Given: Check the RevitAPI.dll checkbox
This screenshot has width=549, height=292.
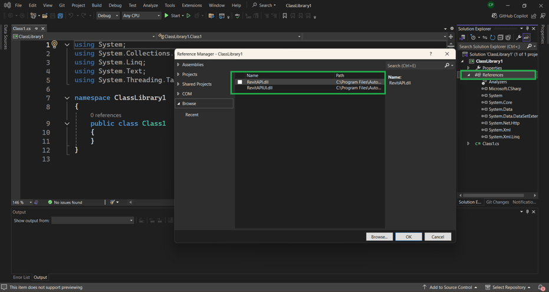Looking at the screenshot, I should pos(240,82).
